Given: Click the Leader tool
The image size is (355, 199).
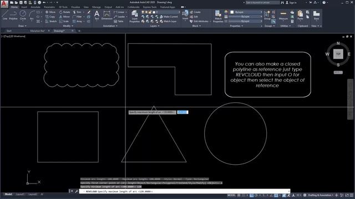Looking at the screenshot, I should pos(119,17).
